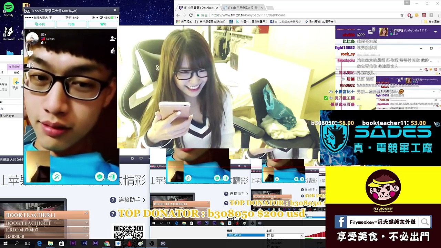
Task: Click the help icon beside 连接助手
Action: pos(113,200)
